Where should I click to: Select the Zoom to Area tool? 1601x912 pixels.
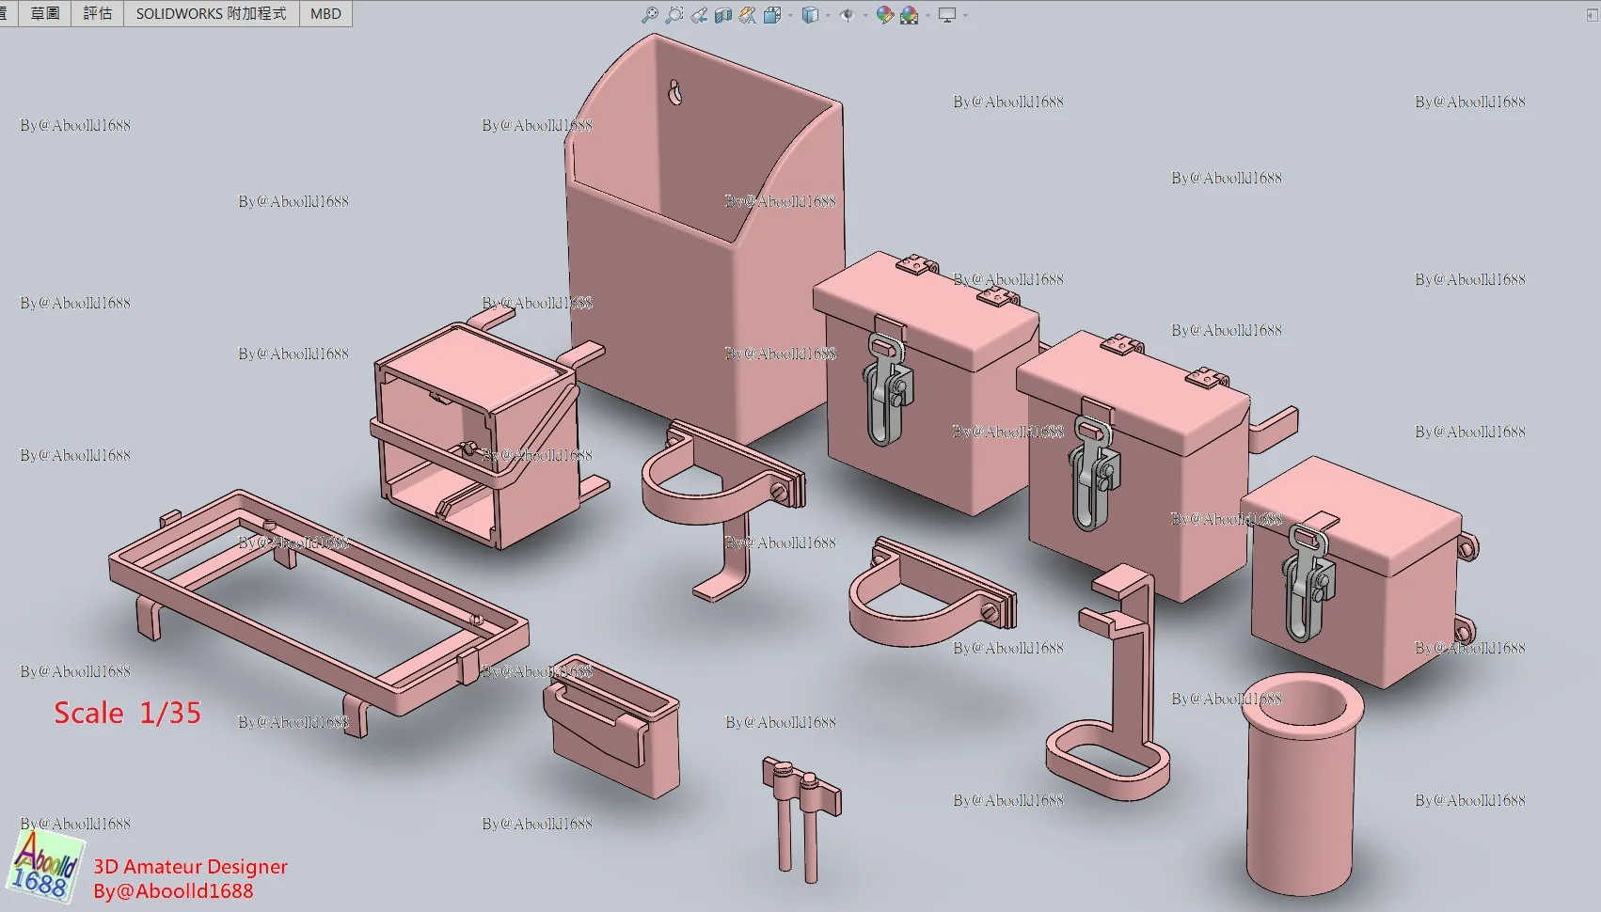click(x=674, y=15)
